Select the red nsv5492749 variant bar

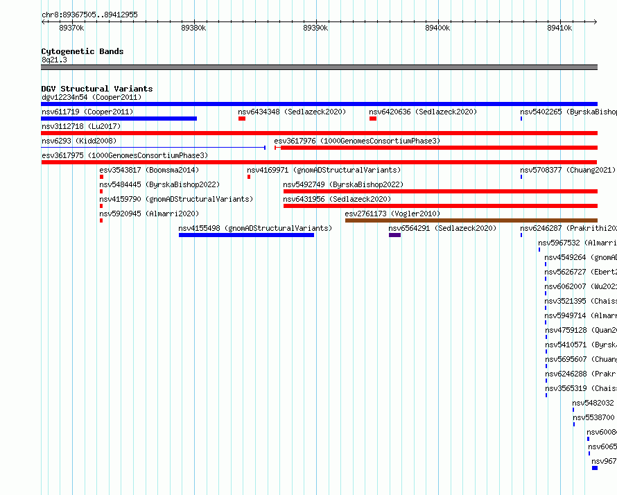click(x=441, y=191)
